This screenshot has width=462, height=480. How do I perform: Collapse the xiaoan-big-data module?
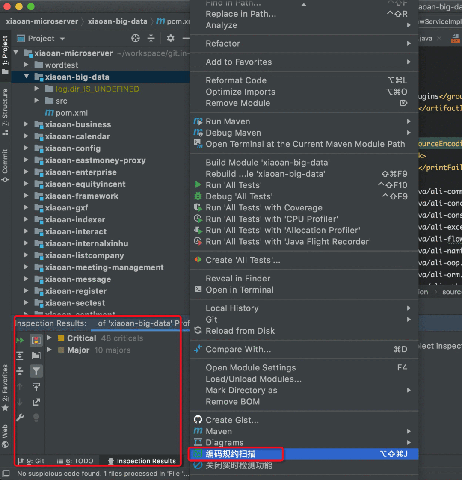pyautogui.click(x=27, y=76)
